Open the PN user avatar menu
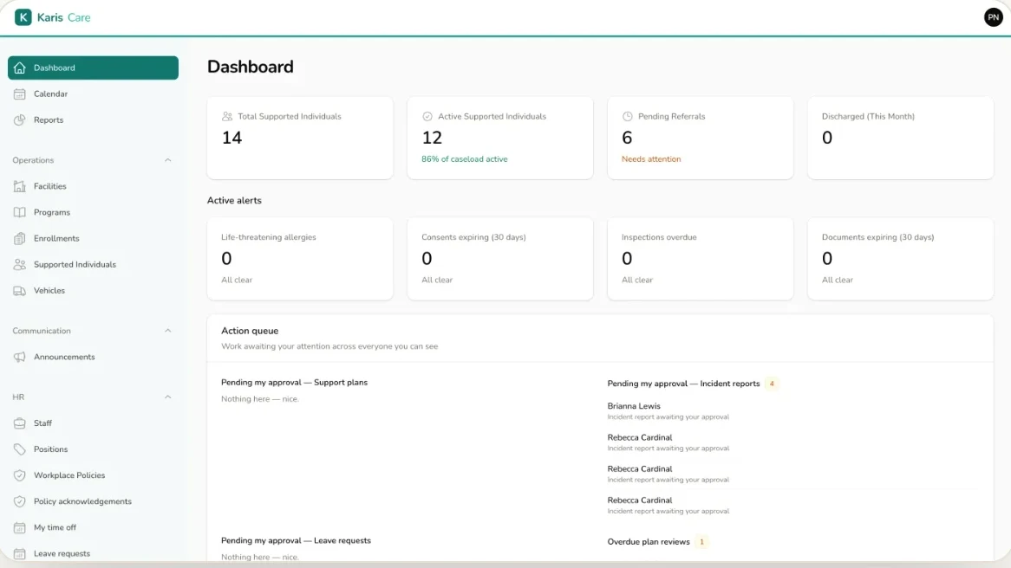This screenshot has height=568, width=1011. coord(993,17)
